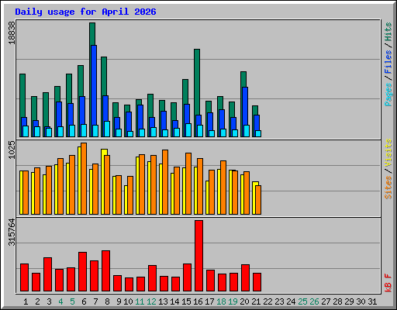The height and width of the screenshot is (310, 397).
Task: Select green weekend day label 4
Action: pos(60,301)
